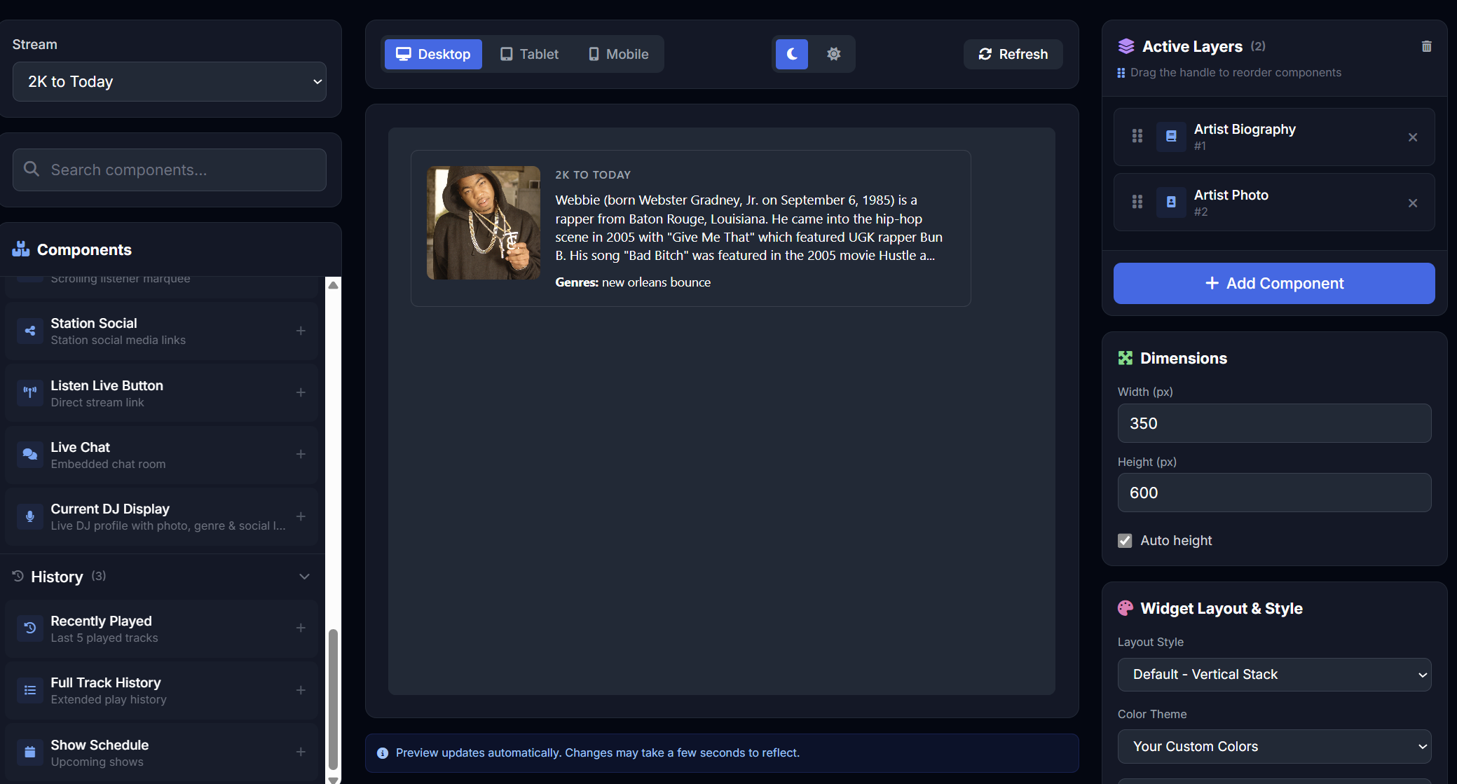Open the Stream selector showing 2K to Today
This screenshot has width=1457, height=784.
click(169, 81)
